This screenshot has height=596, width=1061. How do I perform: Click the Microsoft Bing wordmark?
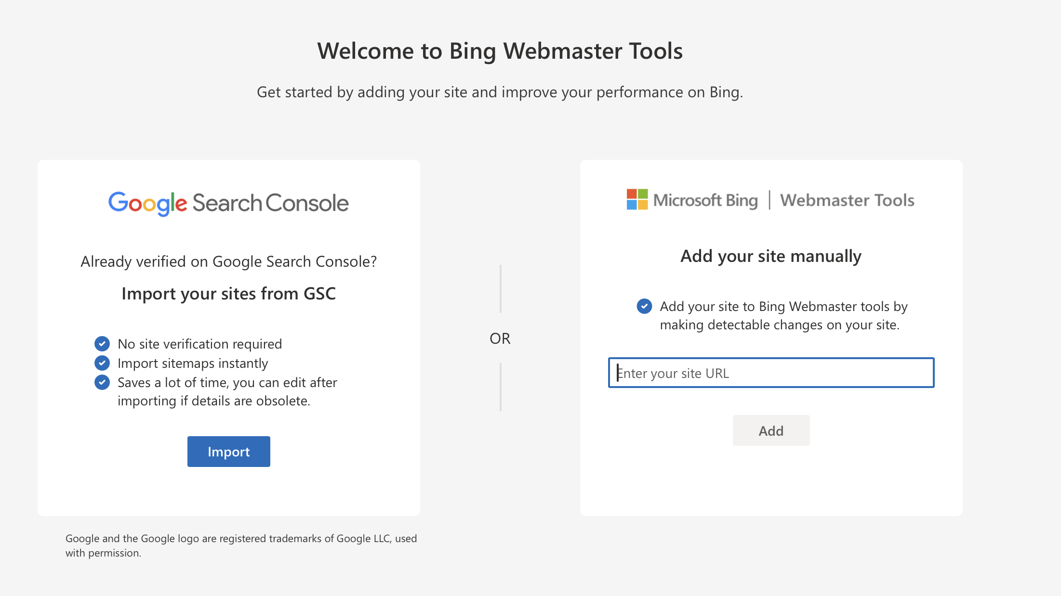tap(705, 200)
